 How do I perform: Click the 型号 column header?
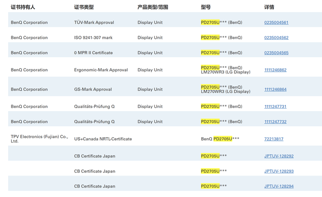[x=206, y=7]
